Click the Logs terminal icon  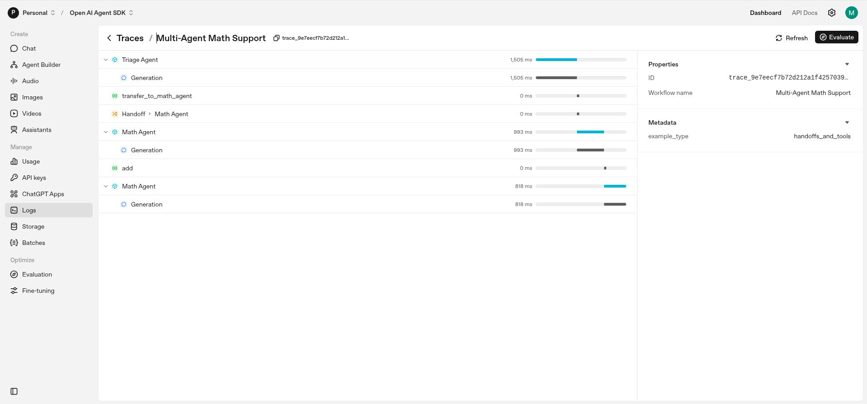14,210
